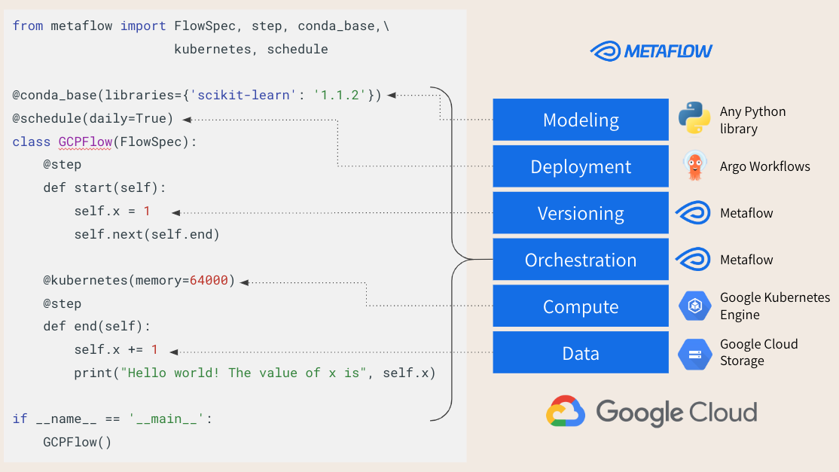Image resolution: width=839 pixels, height=472 pixels.
Task: Click the Google Cloud Storage label
Action: [758, 352]
